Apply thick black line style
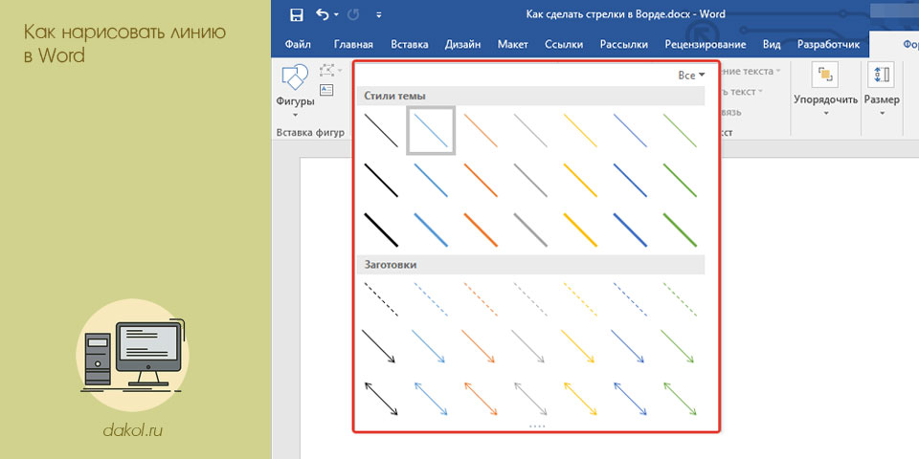 pos(381,229)
